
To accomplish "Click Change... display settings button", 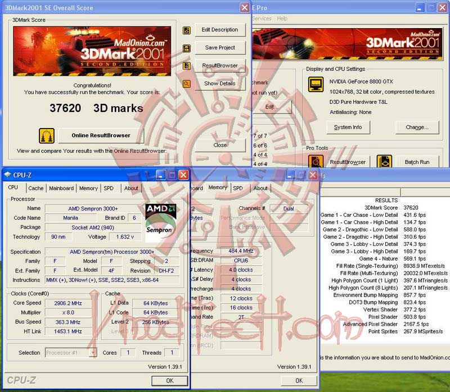I will point(417,127).
